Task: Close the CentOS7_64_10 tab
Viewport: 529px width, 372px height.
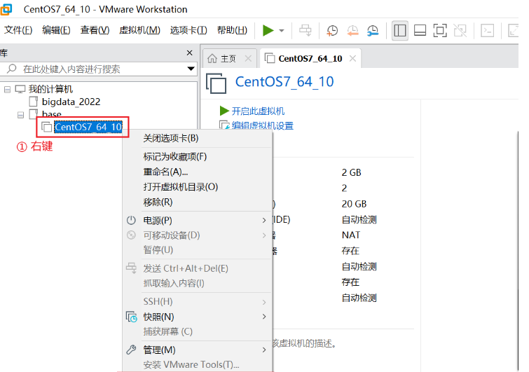Action: (x=353, y=58)
